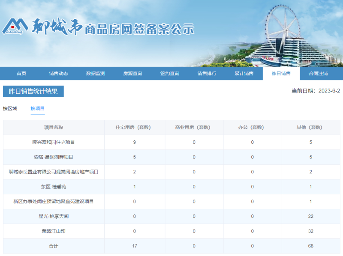Click the 昨日销售统计结果 heading banner
343x256 pixels.
[x=33, y=91]
